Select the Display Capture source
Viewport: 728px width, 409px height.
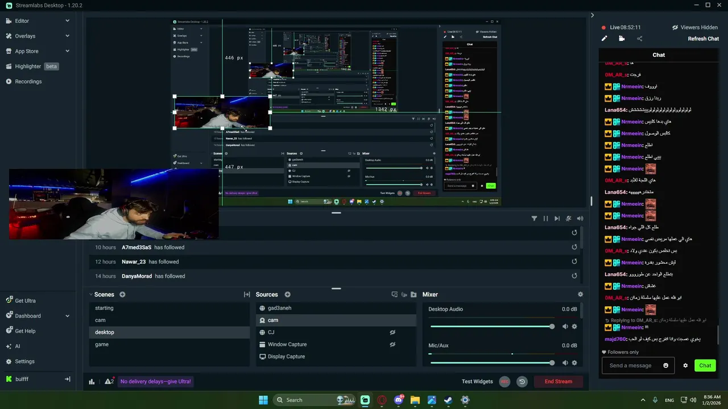pyautogui.click(x=336, y=356)
